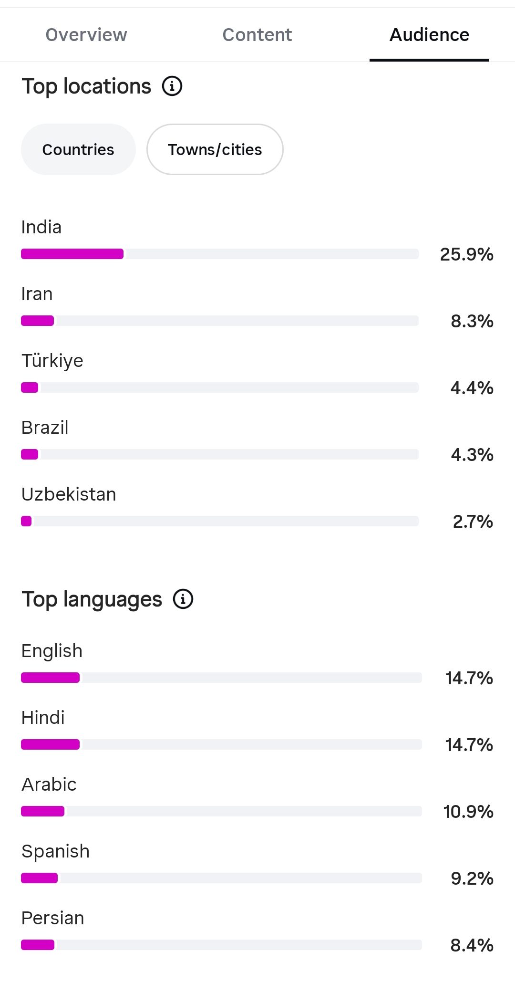Screen dimensions: 515x983
Task: Tap the India 25.9% value
Action: pos(467,254)
